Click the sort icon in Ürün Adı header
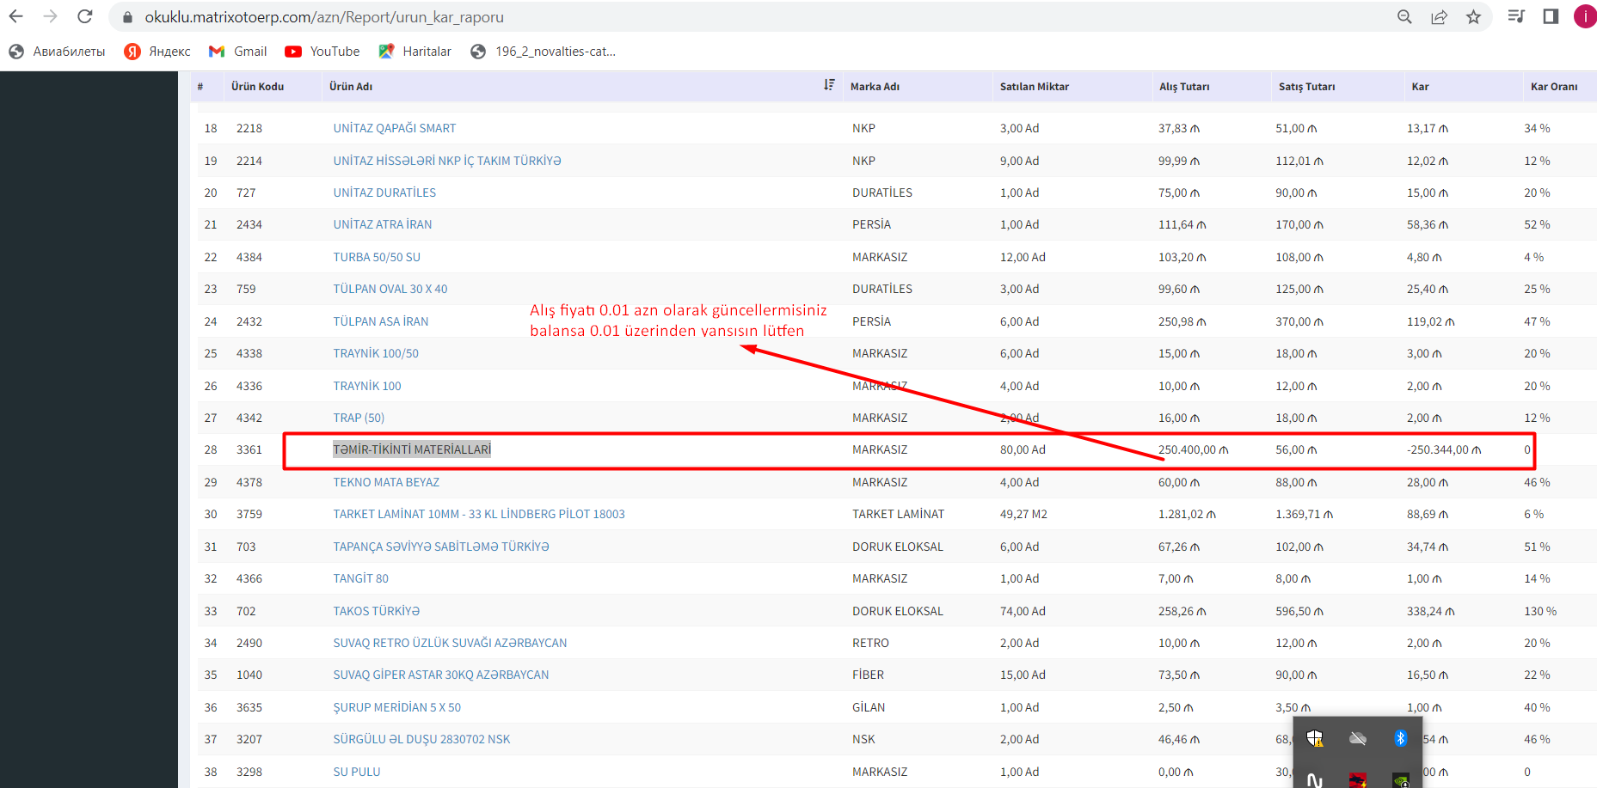Viewport: 1597px width, 788px height. point(829,85)
